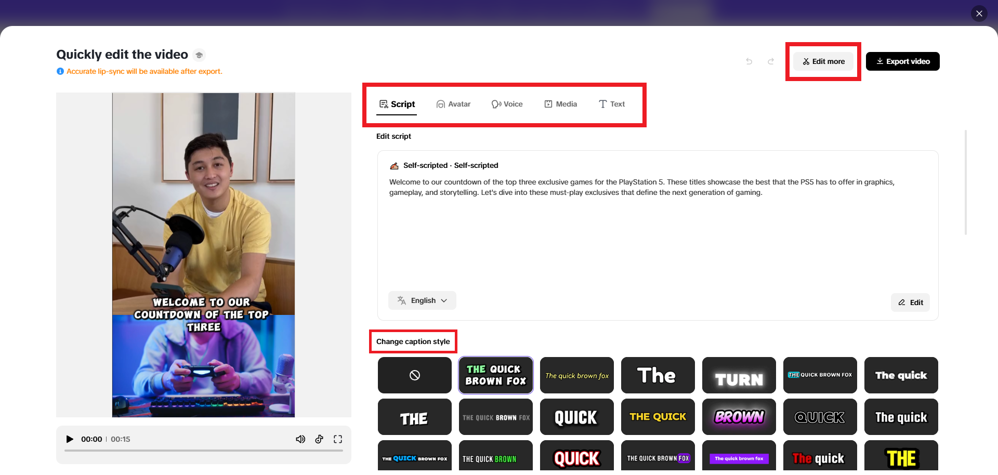
Task: Pick the white condensed 'QUICK' caption style
Action: 577,417
